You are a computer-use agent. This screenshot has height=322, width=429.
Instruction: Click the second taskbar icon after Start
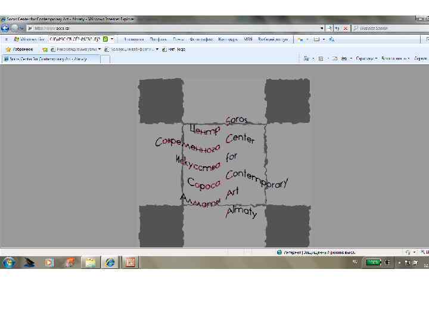coord(29,262)
